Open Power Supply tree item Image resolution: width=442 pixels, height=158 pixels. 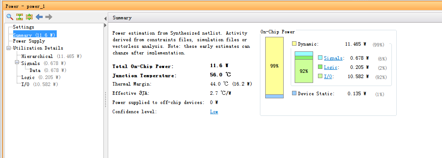(29, 41)
